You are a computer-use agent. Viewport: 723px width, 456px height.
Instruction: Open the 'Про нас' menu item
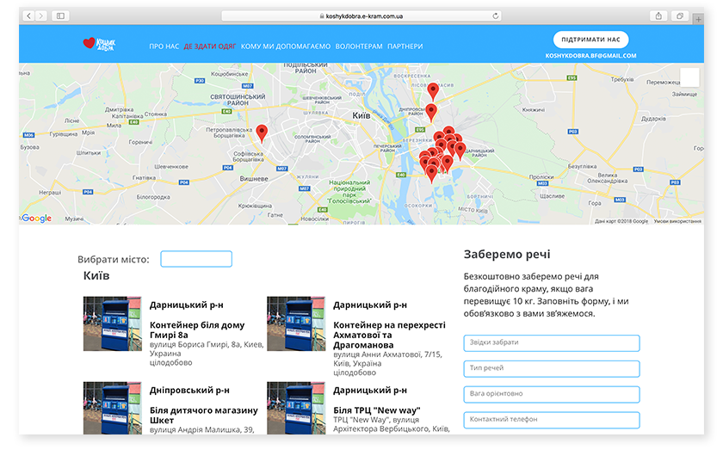[164, 46]
